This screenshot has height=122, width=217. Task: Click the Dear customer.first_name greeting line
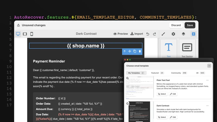tap(64, 70)
